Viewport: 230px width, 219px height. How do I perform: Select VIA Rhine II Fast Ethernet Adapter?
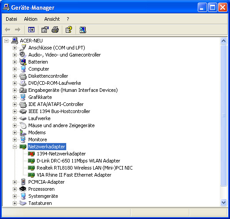[x=74, y=175]
